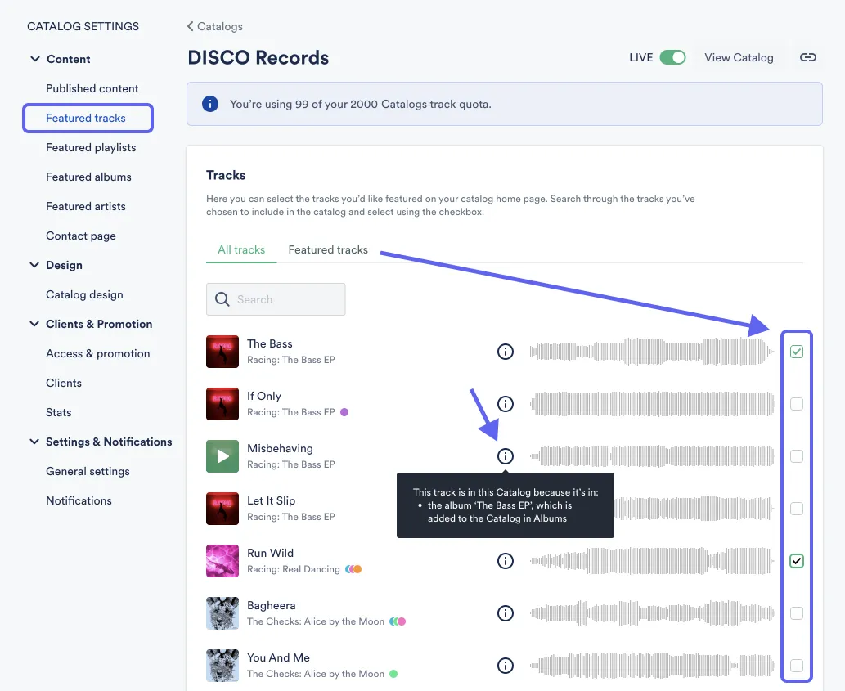The image size is (845, 691).
Task: Copy the catalog share link icon
Action: (x=808, y=57)
